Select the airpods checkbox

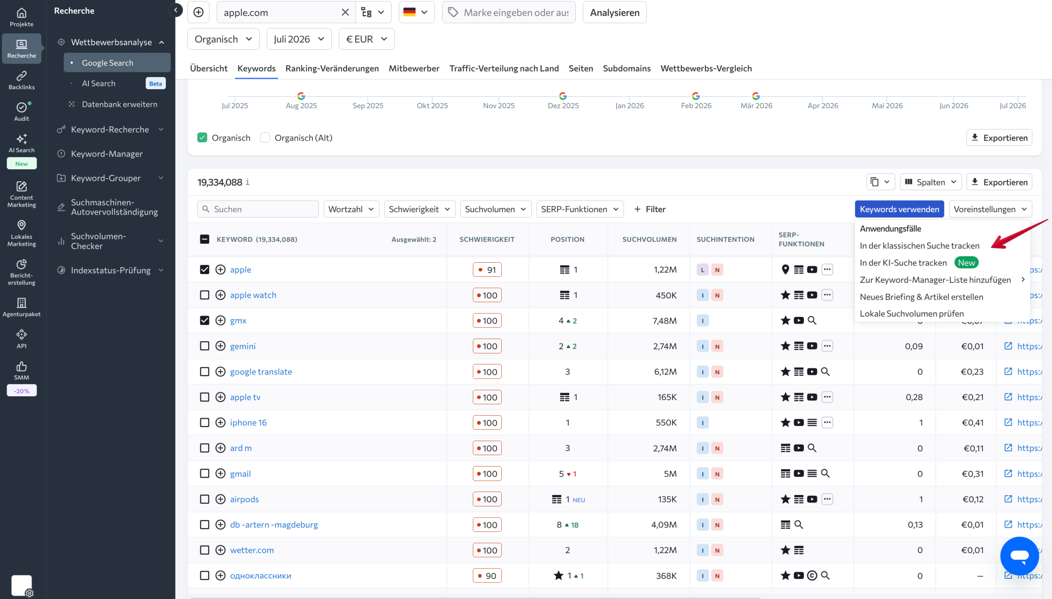204,499
